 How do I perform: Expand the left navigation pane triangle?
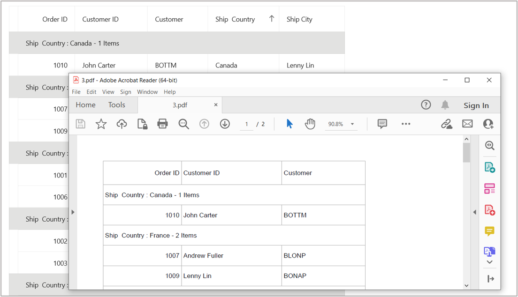tap(73, 212)
